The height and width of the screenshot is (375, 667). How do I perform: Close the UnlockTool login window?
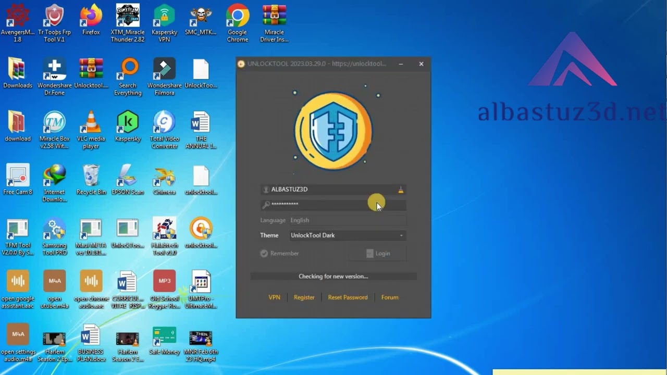pyautogui.click(x=421, y=64)
